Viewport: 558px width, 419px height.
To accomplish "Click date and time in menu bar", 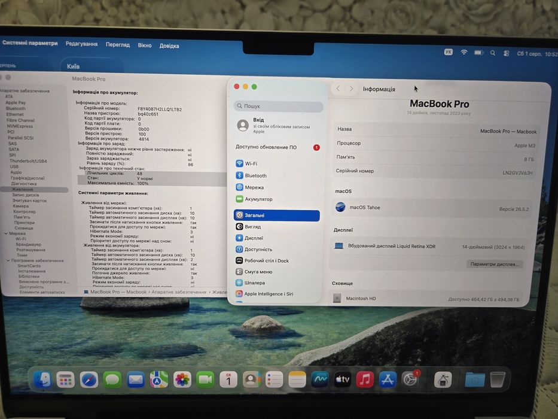I will [x=536, y=54].
